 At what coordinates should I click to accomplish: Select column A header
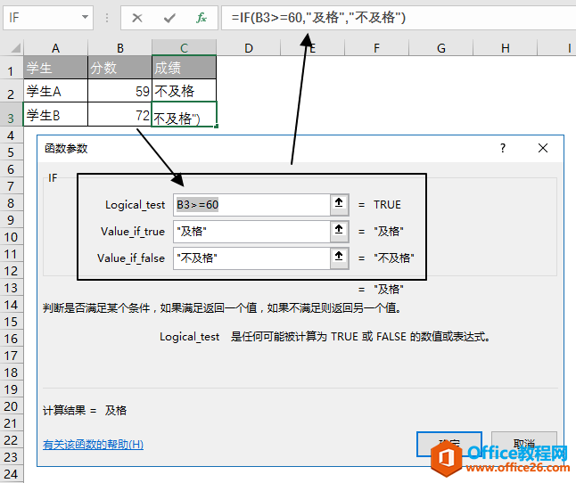click(x=55, y=48)
